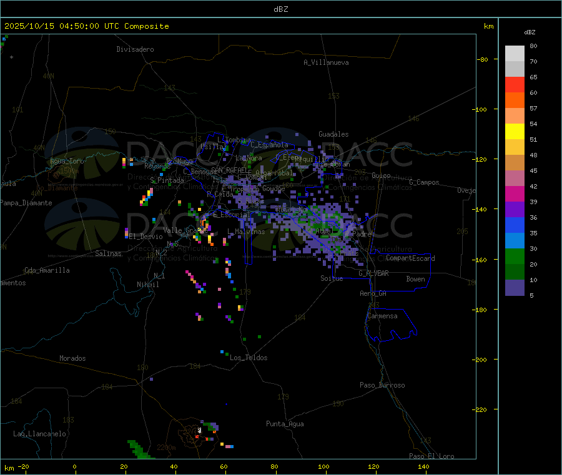The height and width of the screenshot is (475, 562).
Task: Click the dBZ title at top
Action: click(x=280, y=9)
